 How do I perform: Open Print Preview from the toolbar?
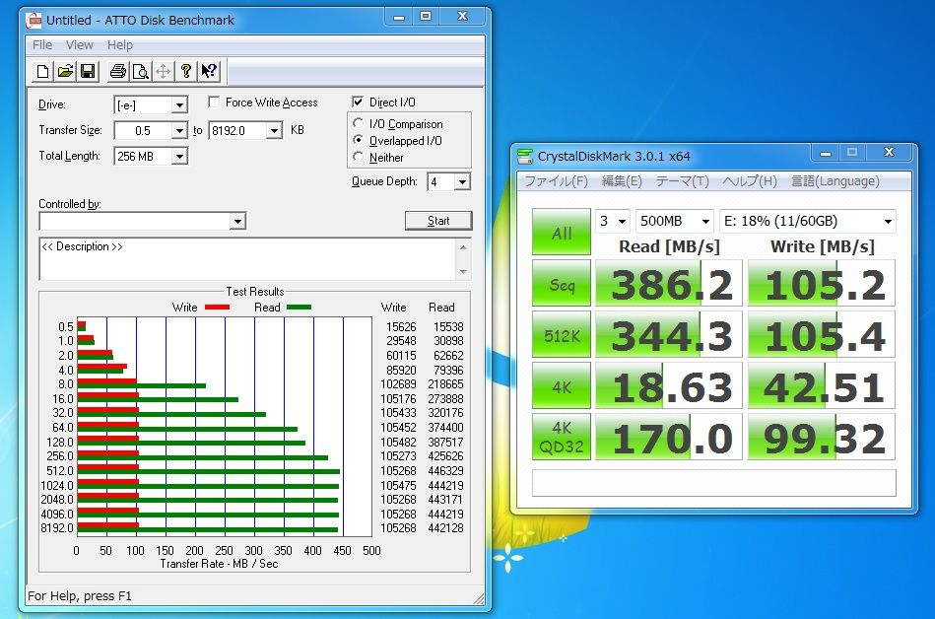(x=140, y=71)
